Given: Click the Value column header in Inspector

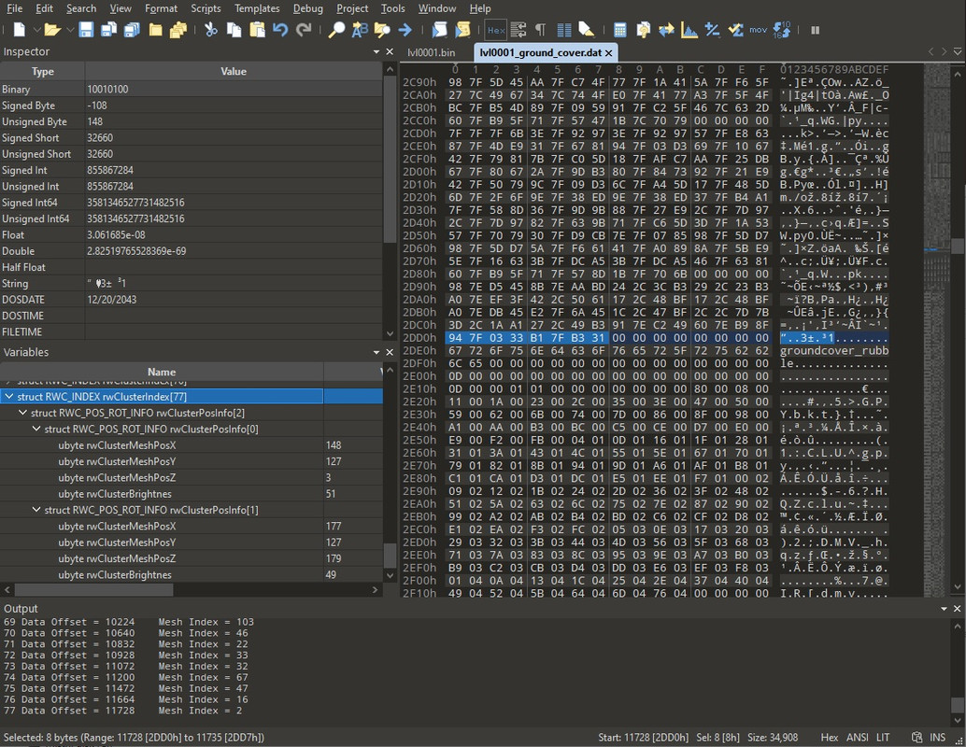Looking at the screenshot, I should click(234, 72).
